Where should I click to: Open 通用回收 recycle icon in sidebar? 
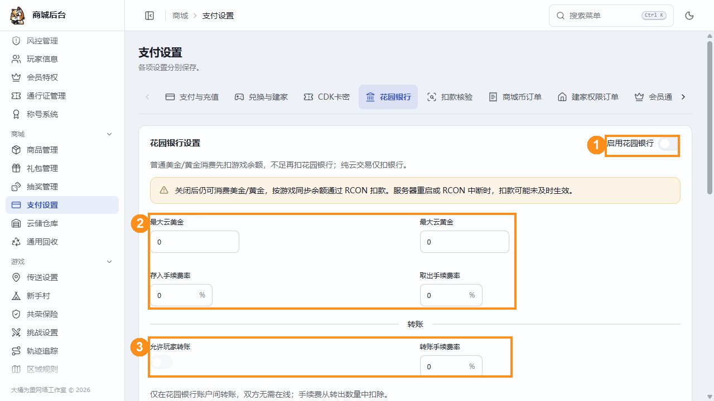[16, 242]
